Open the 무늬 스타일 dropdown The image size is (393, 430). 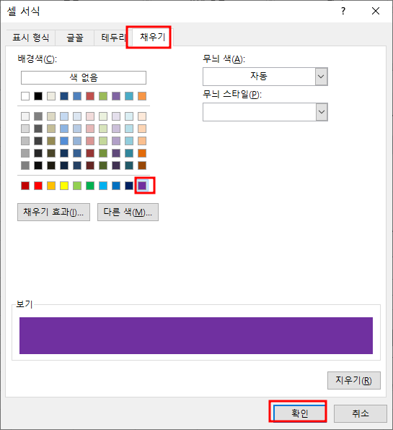(x=322, y=112)
